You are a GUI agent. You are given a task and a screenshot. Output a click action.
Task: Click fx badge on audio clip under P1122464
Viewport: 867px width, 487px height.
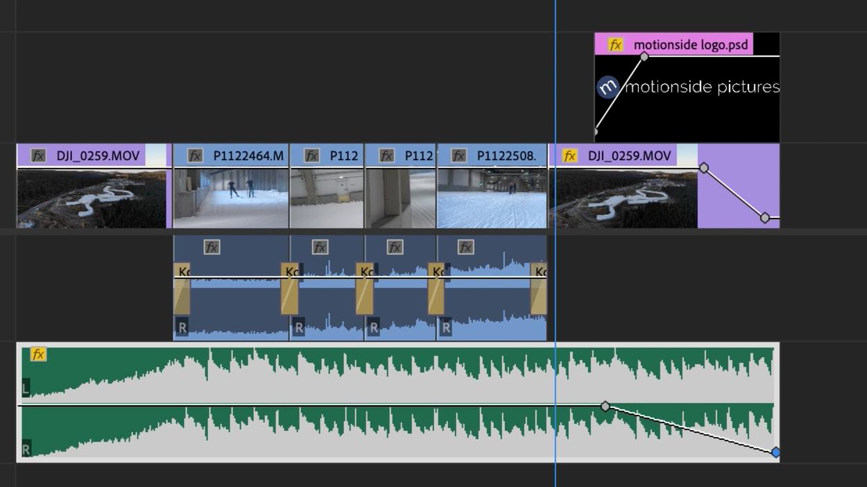[x=212, y=247]
